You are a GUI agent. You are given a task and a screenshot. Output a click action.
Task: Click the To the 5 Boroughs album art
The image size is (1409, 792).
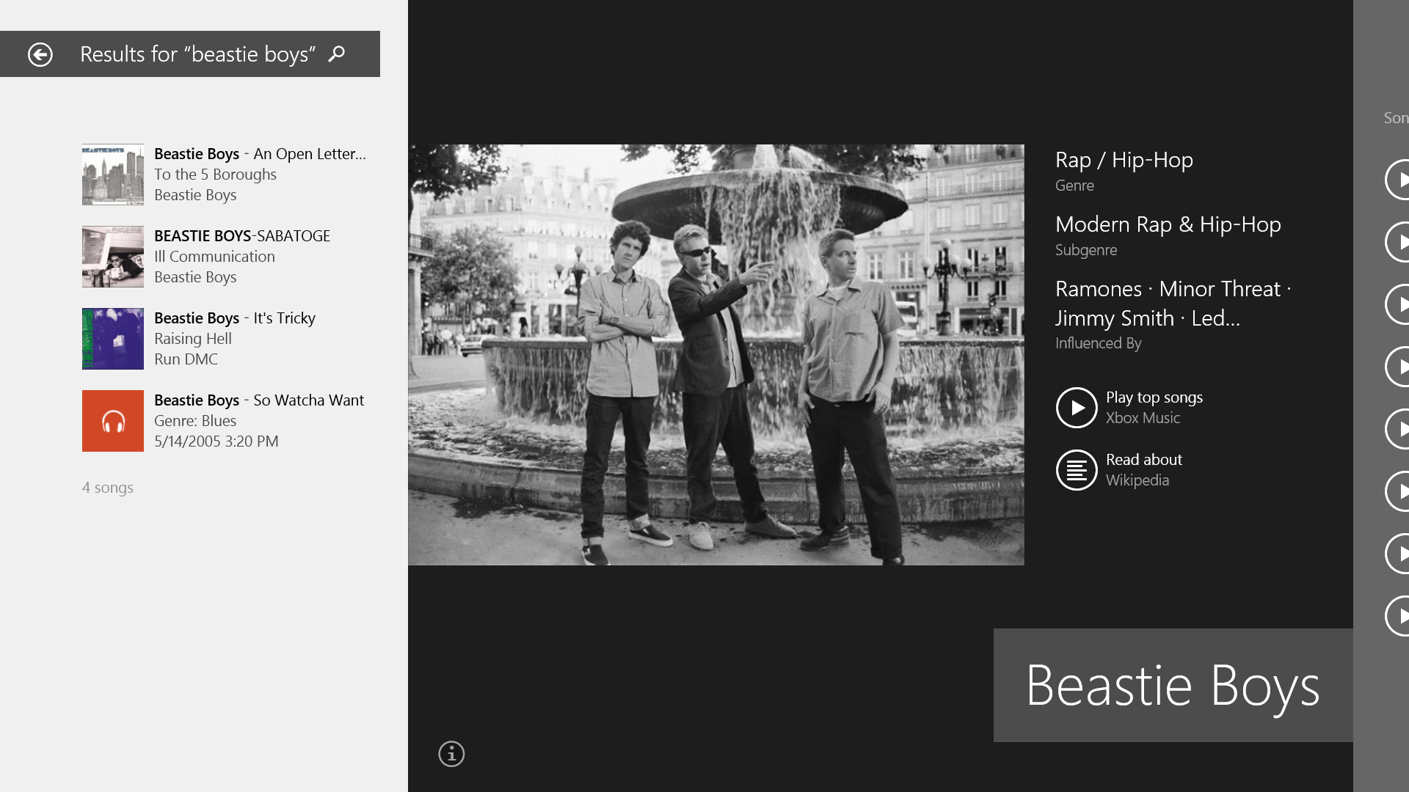point(113,174)
